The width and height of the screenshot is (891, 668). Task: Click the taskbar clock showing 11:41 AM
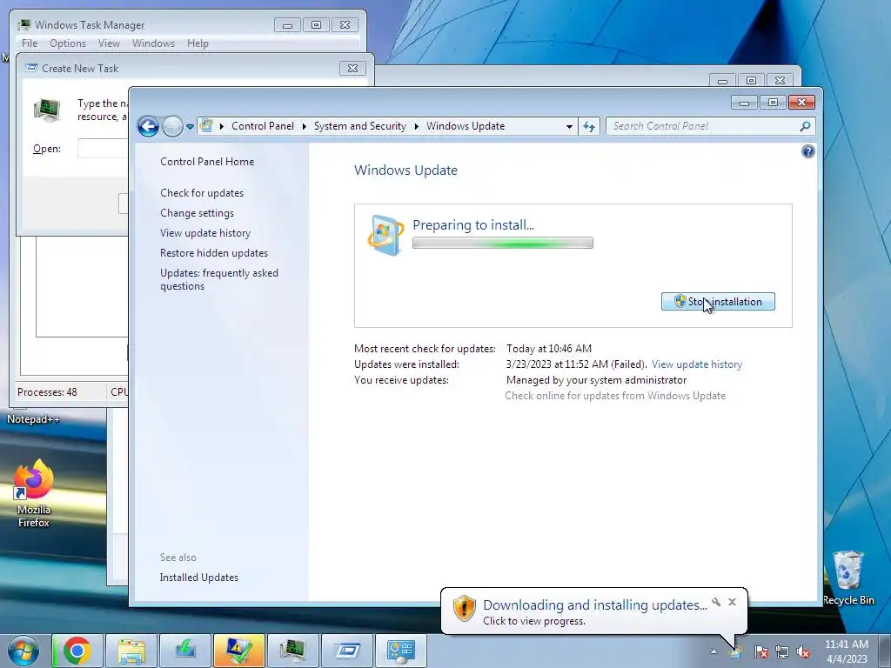point(846,651)
